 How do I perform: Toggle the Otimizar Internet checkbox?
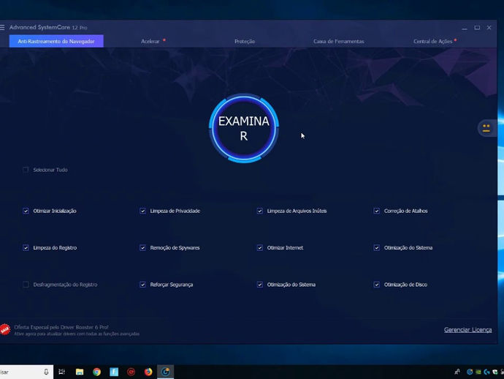point(260,247)
